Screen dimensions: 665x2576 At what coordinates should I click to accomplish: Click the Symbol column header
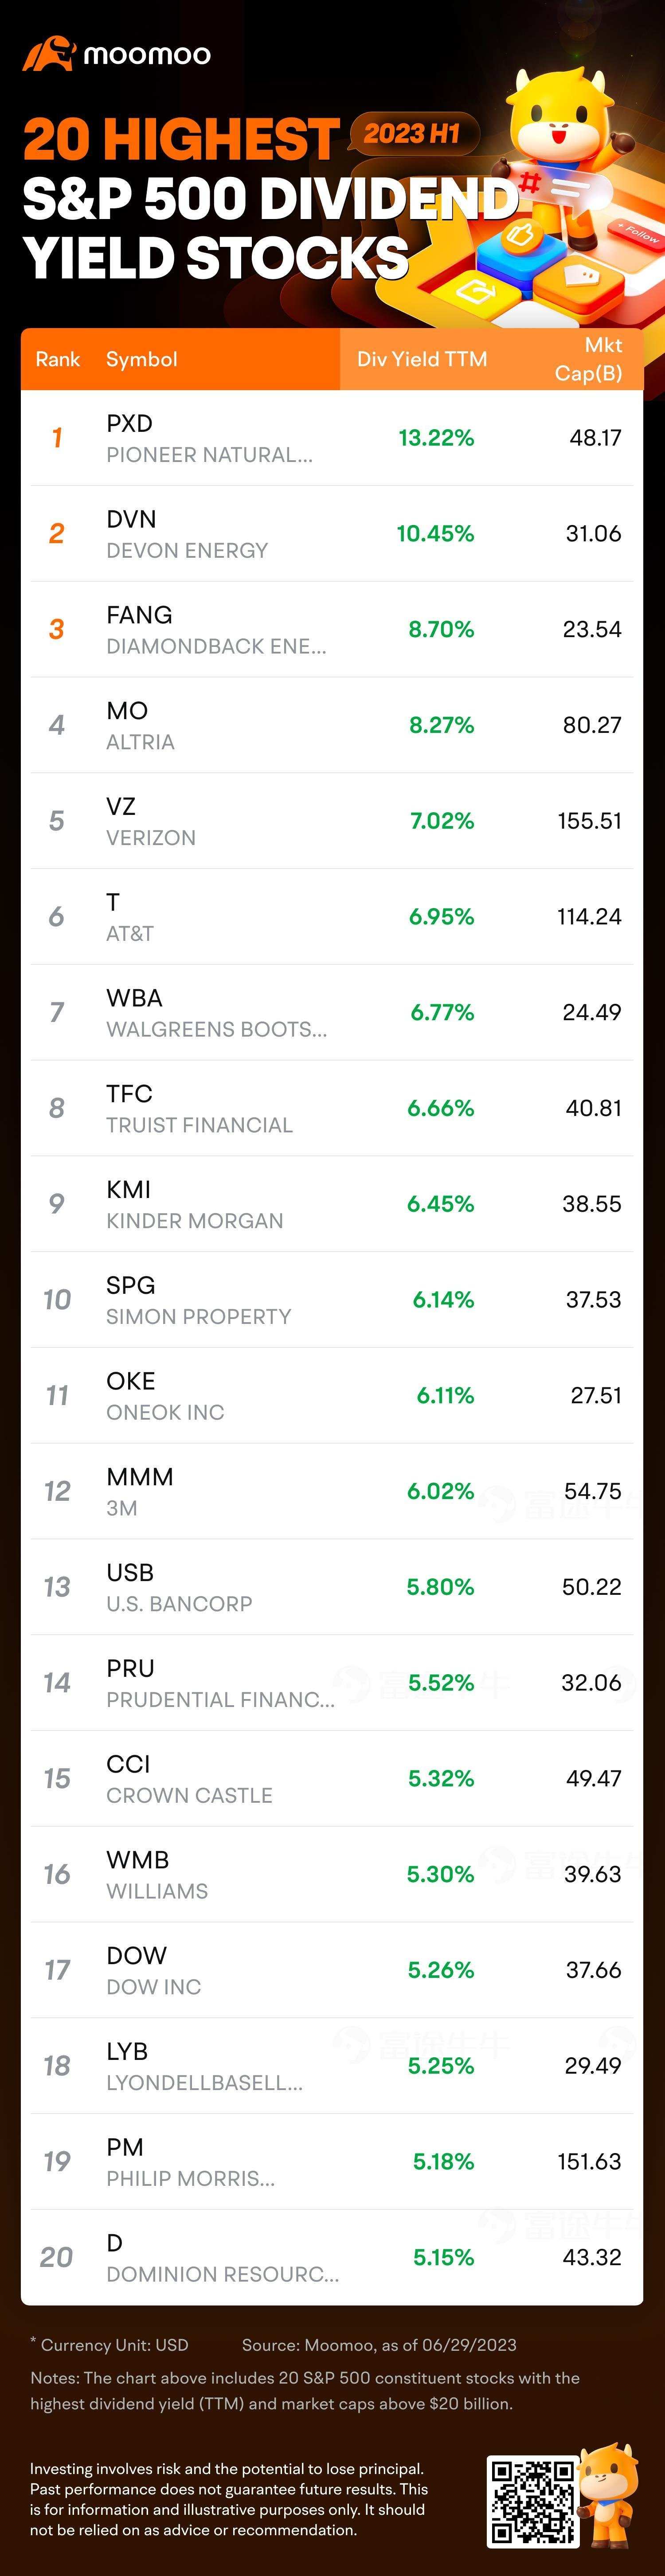pos(141,359)
